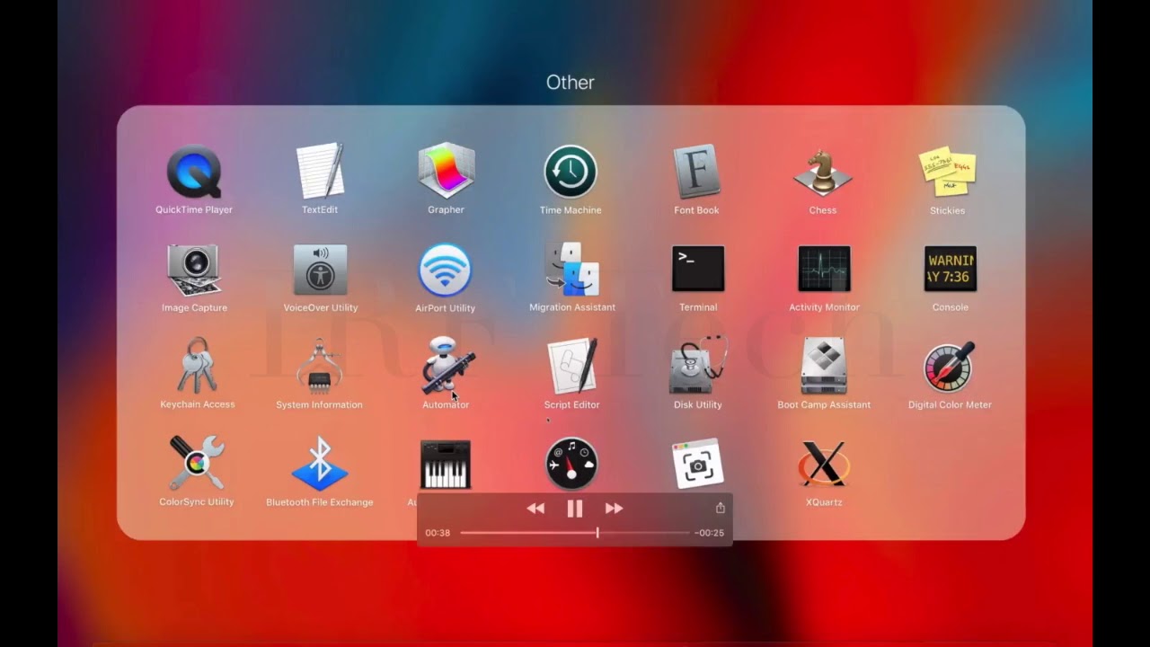
Task: Open Migration Assistant
Action: pyautogui.click(x=572, y=269)
